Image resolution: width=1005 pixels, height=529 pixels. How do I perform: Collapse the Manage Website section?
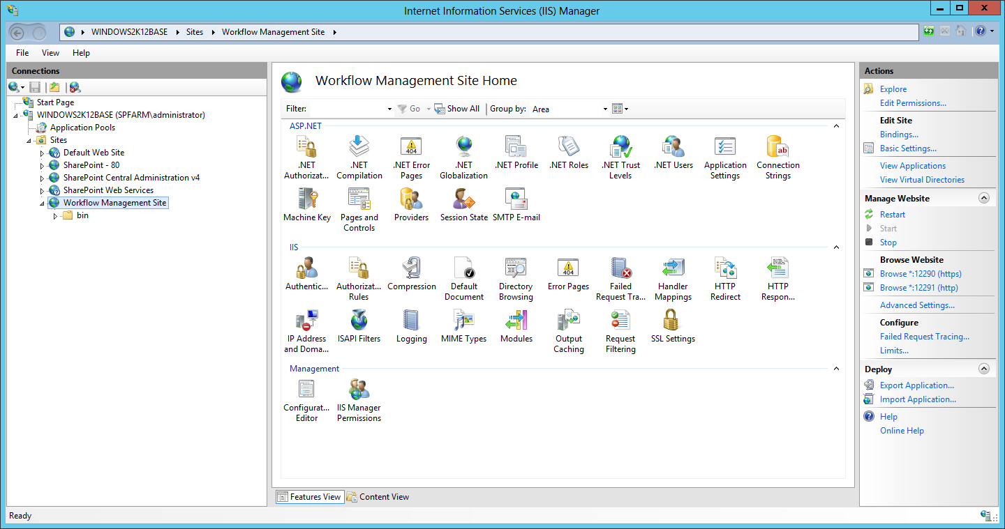coord(984,197)
